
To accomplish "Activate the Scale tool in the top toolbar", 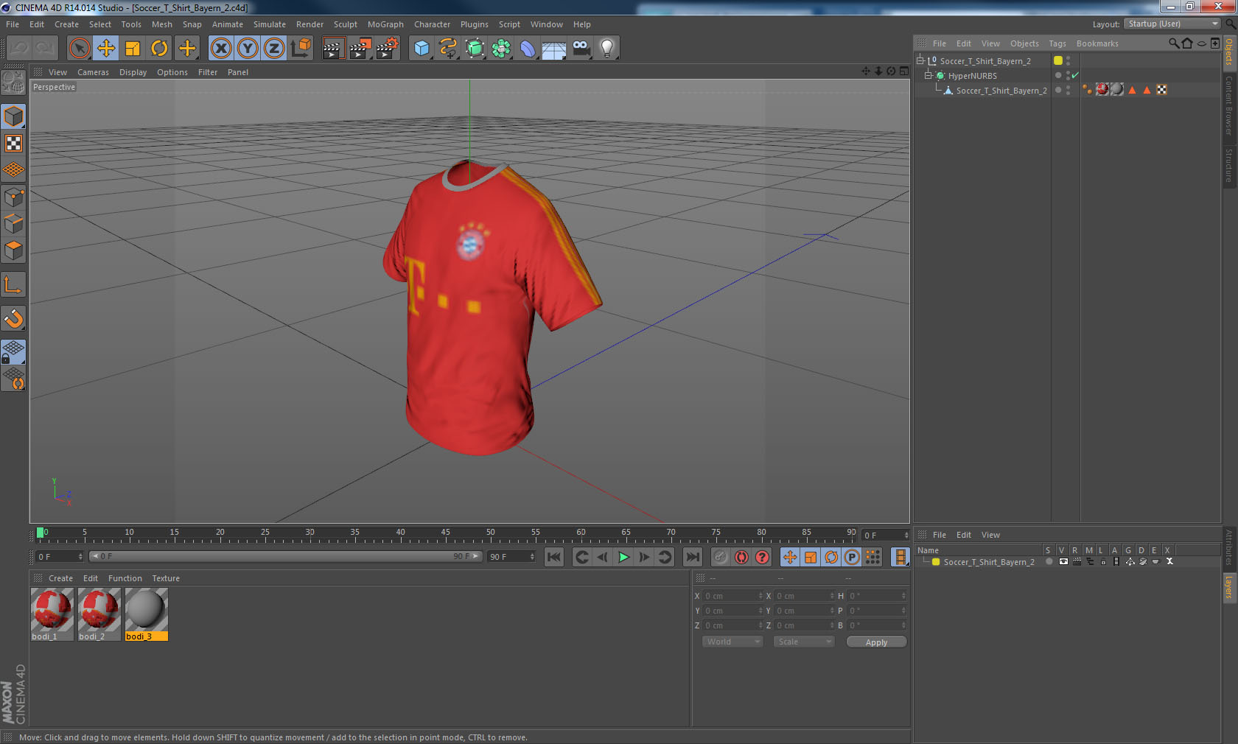I will 133,49.
